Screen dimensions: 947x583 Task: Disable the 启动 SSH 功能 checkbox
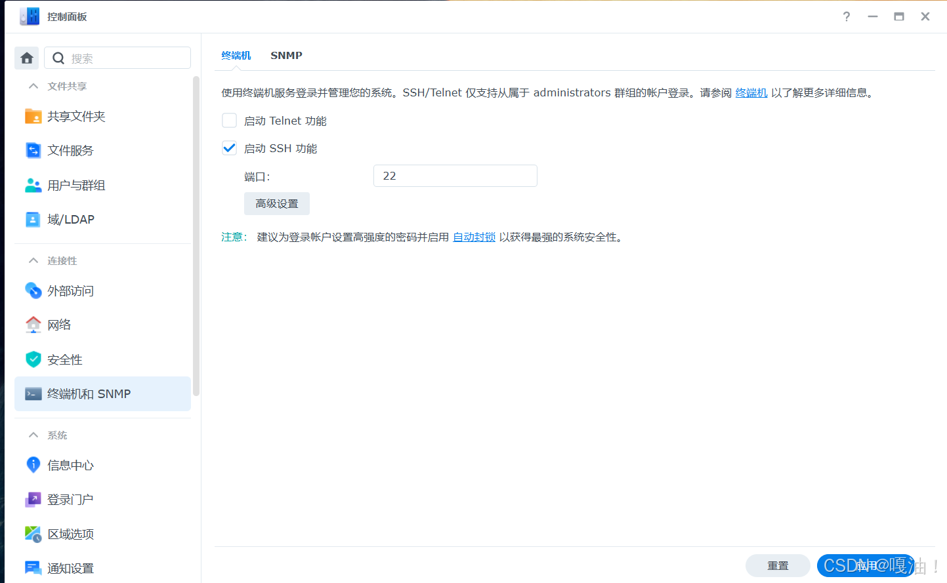click(x=229, y=148)
